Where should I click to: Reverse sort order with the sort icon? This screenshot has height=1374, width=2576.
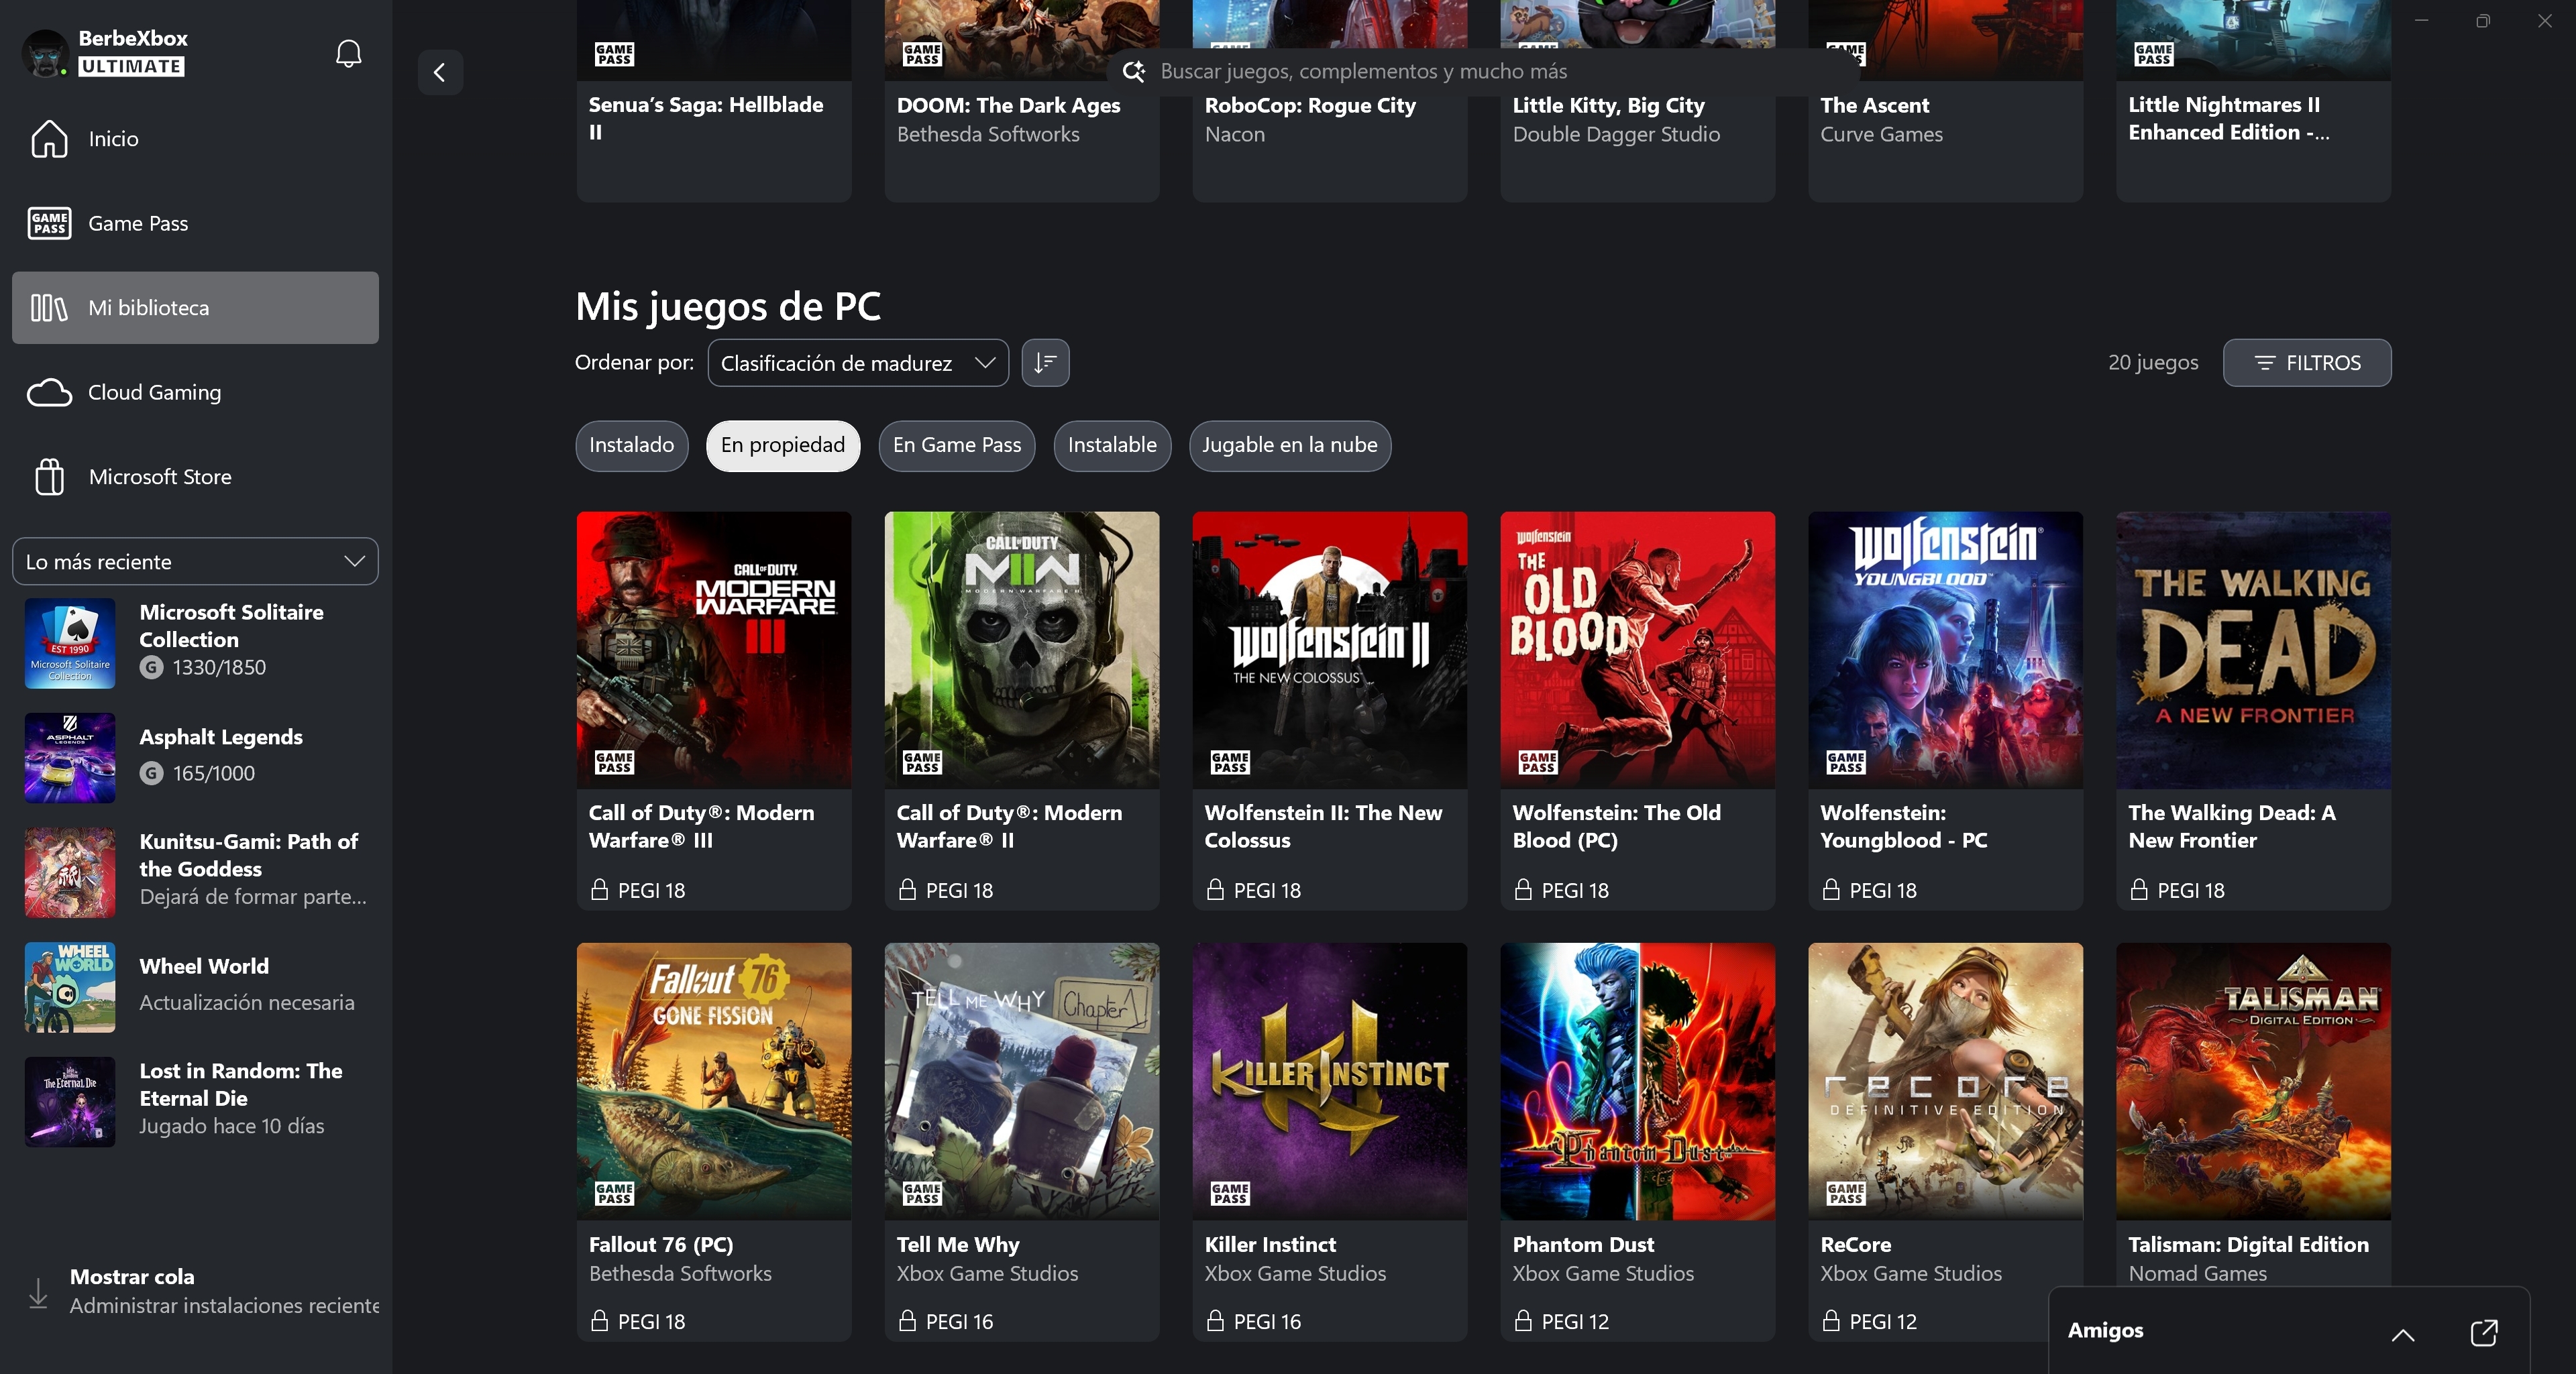(1045, 363)
